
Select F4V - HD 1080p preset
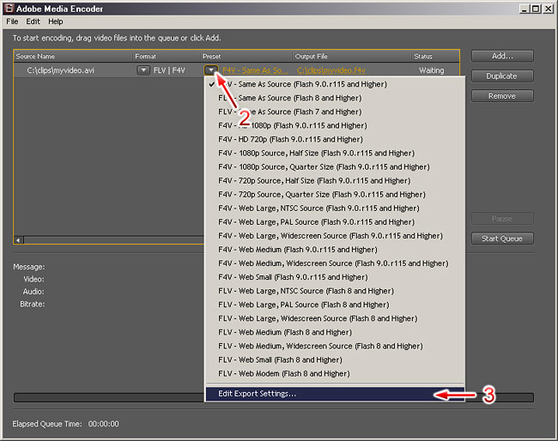[335, 125]
